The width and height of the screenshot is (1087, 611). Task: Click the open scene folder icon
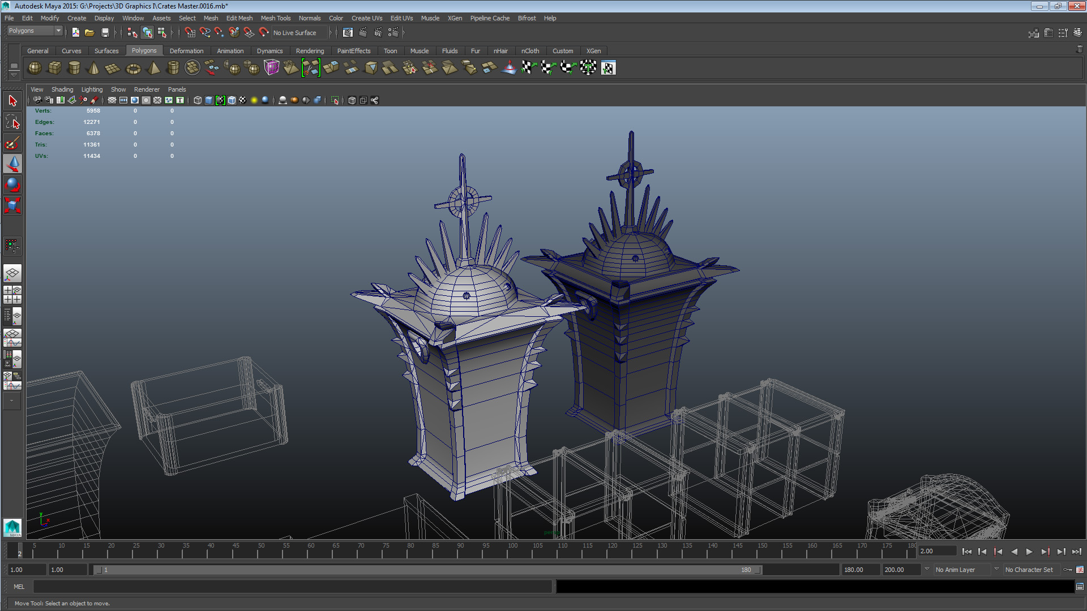tap(89, 33)
